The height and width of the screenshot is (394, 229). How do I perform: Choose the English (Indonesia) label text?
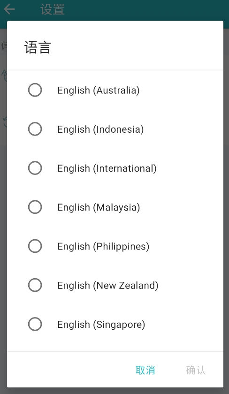pyautogui.click(x=100, y=129)
